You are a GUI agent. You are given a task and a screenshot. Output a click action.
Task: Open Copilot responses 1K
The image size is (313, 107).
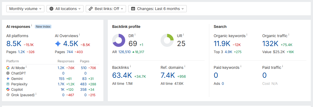point(63,90)
